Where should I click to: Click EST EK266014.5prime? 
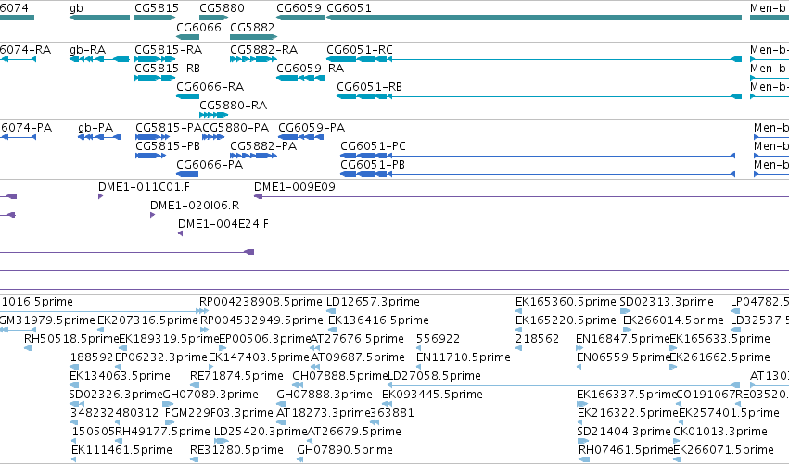coord(673,320)
